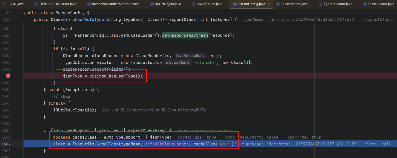Click line number 1489 in the gutter
This screenshot has width=397, height=158.
[6, 56]
